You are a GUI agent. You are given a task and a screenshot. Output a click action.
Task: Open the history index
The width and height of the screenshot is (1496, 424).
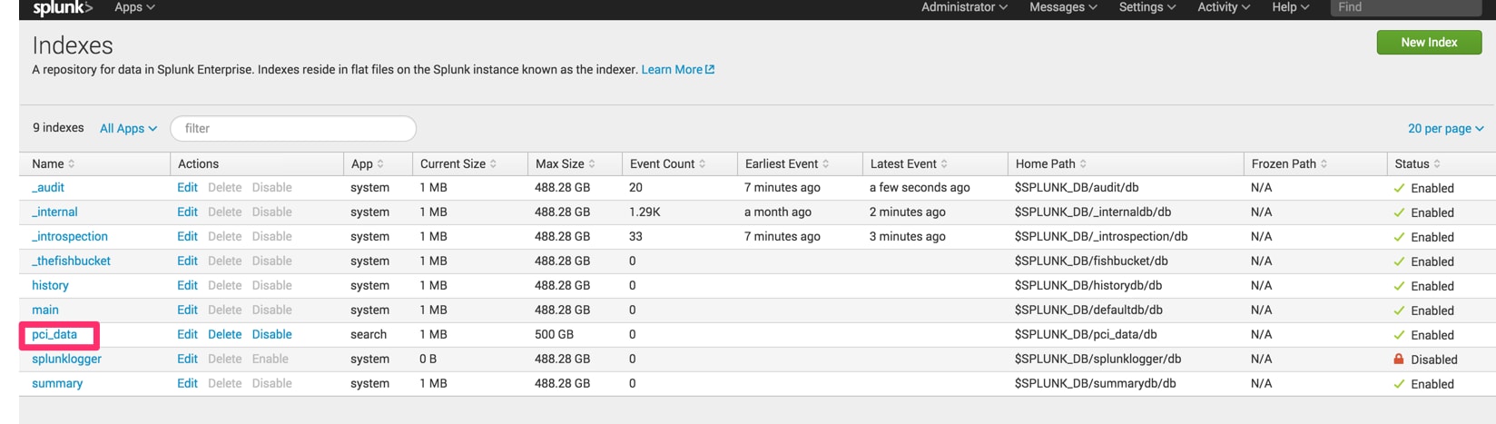(50, 286)
